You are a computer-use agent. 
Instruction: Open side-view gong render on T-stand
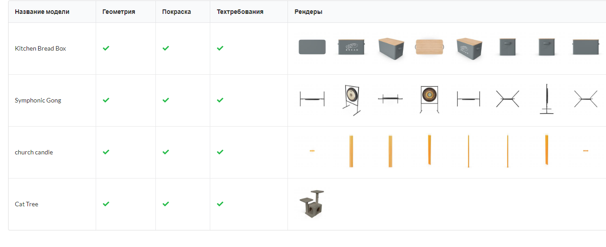[547, 99]
